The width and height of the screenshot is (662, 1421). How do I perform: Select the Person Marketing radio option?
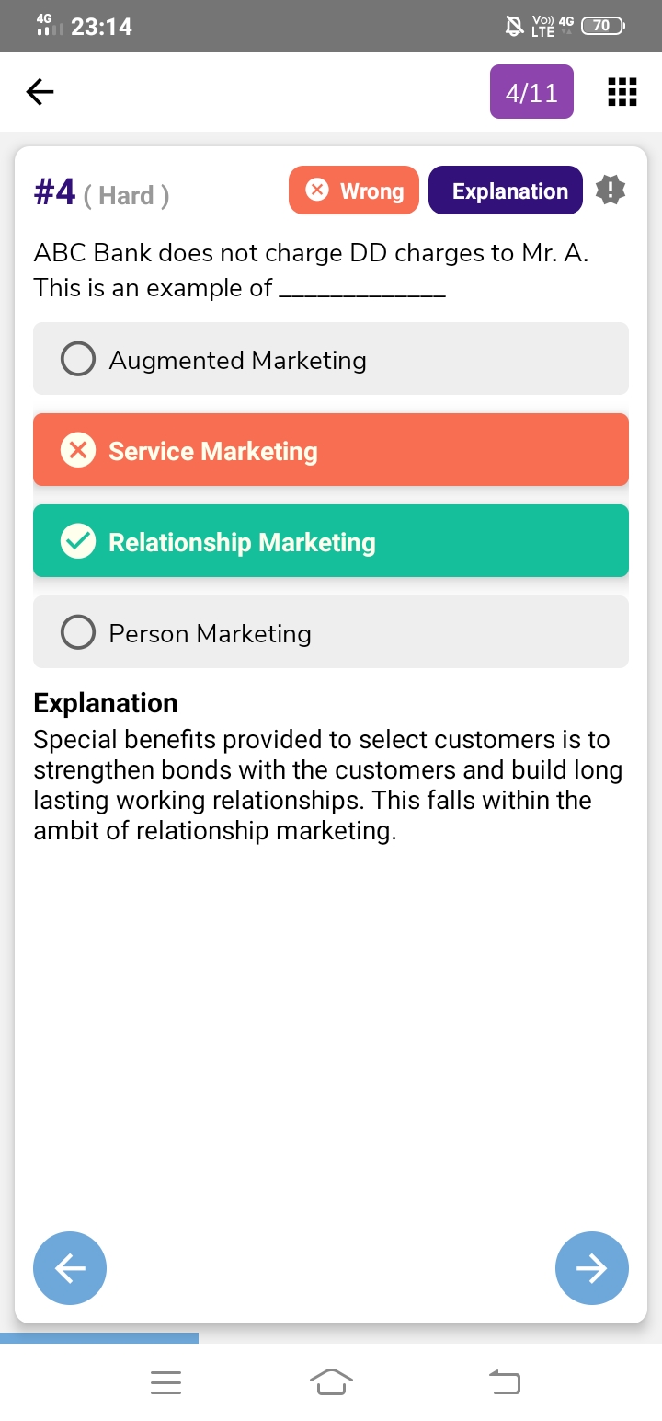pos(78,632)
